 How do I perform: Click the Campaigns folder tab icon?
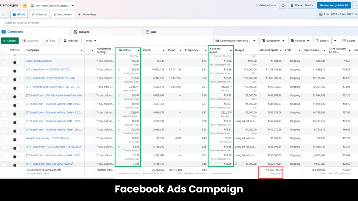click(x=4, y=32)
